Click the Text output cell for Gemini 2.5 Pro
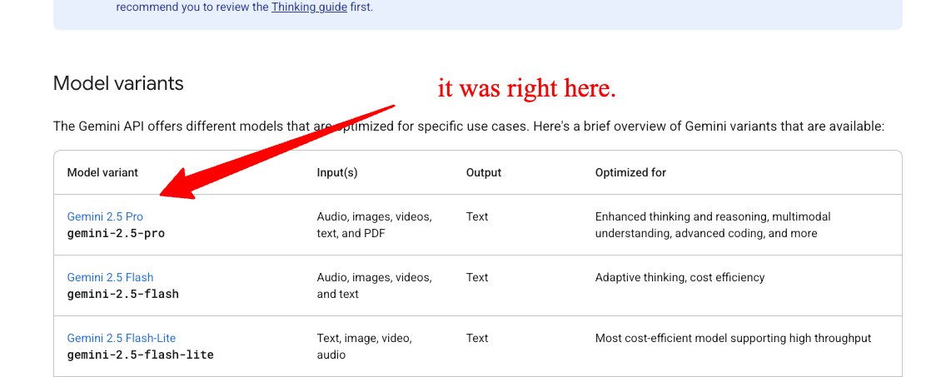 click(x=476, y=216)
